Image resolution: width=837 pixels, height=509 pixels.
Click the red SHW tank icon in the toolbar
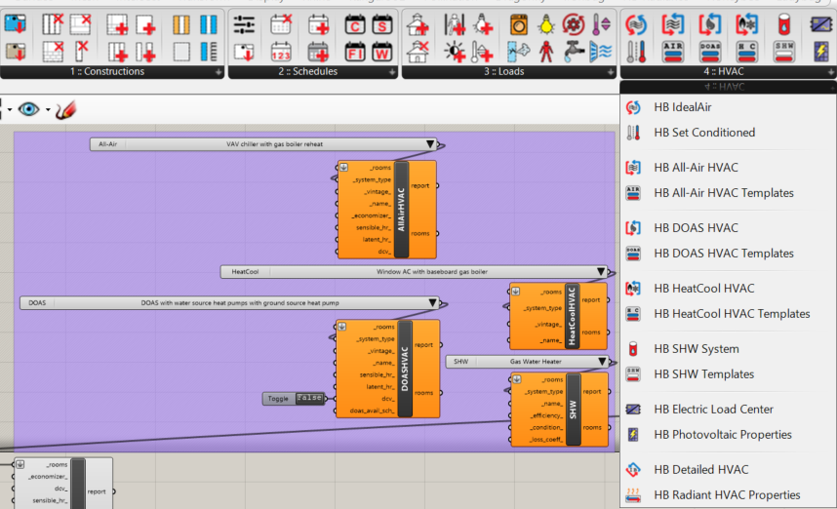(x=783, y=24)
